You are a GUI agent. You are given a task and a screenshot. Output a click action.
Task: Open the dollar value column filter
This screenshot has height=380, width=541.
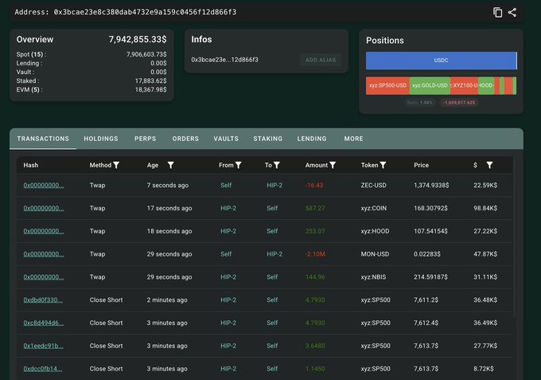(x=489, y=165)
